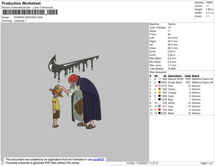Click the Stop Sequence label
The width and height of the screenshot is (215, 166).
[x=158, y=72]
